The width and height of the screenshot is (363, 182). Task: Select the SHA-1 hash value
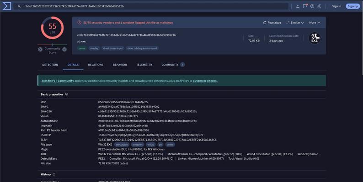(x=129, y=106)
